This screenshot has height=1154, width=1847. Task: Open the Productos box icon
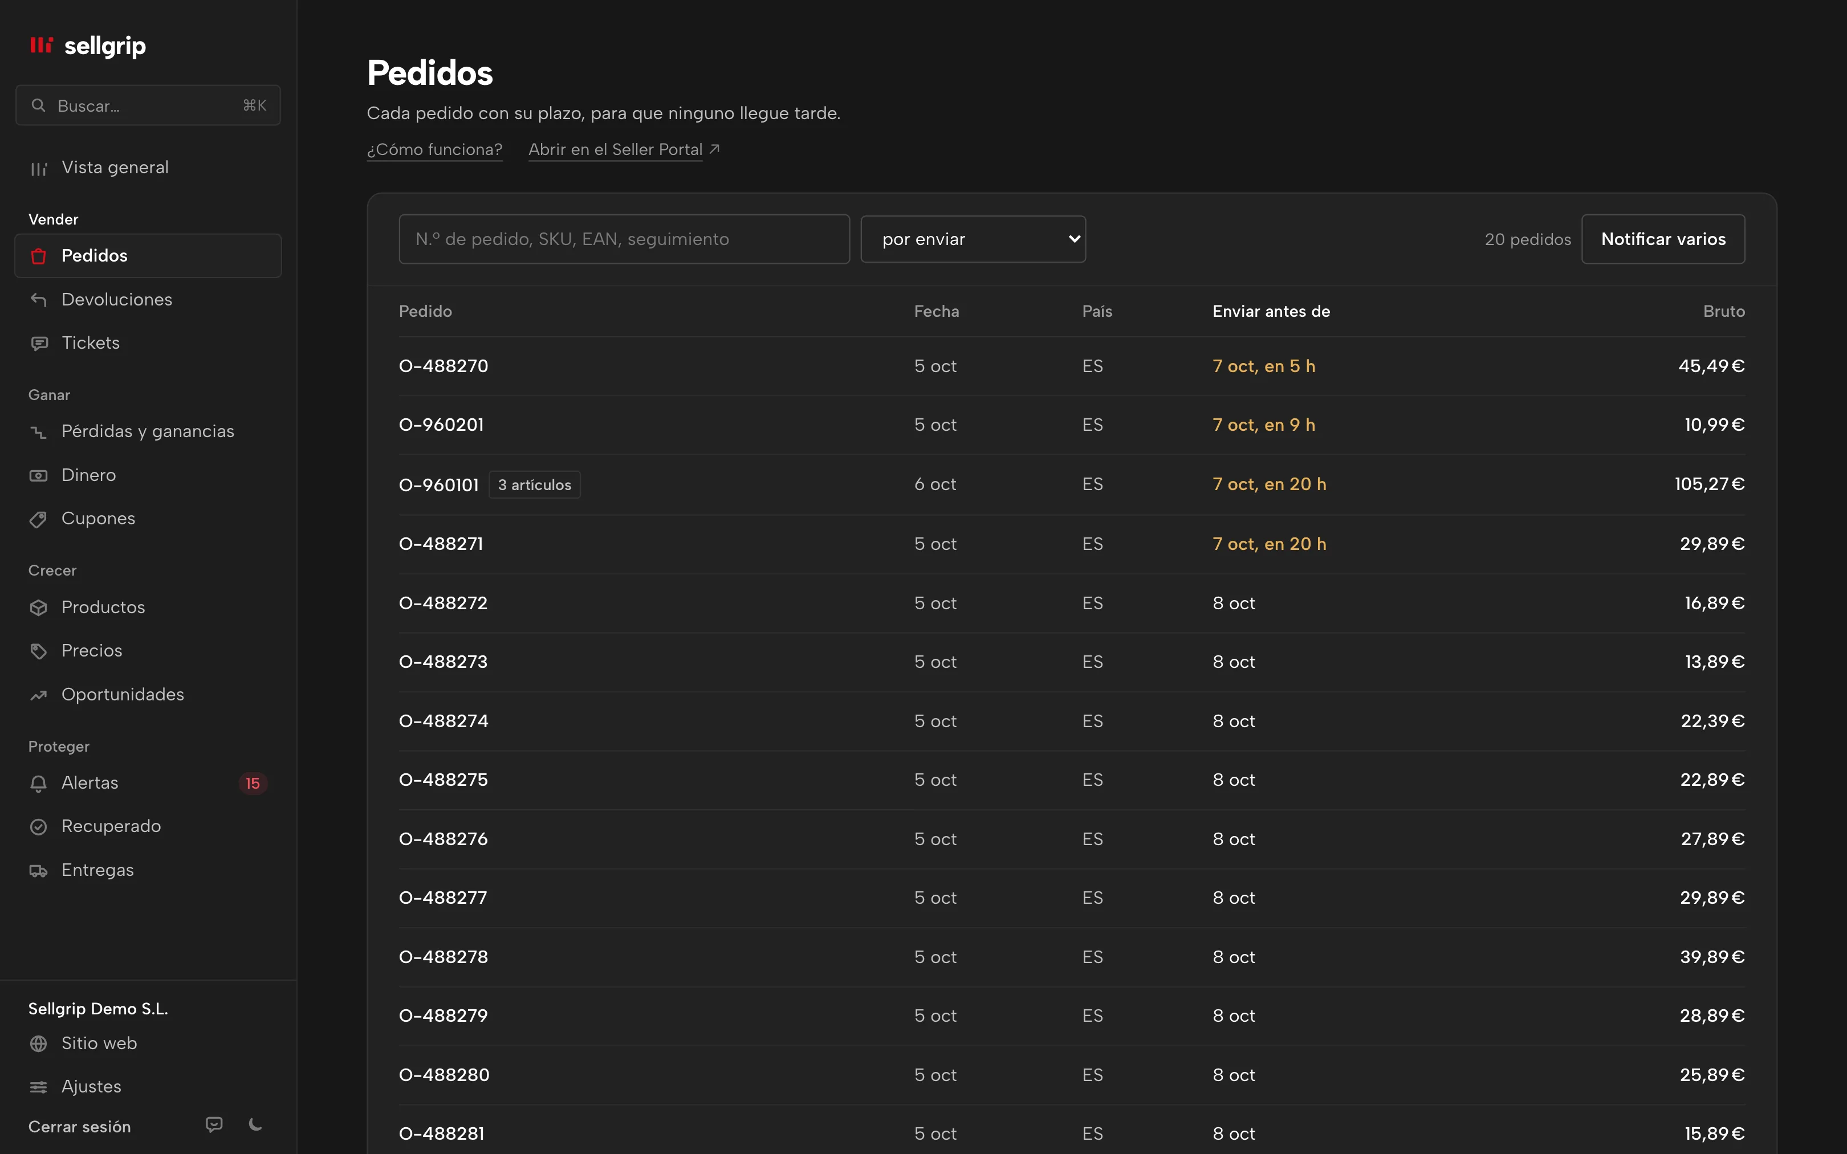click(38, 607)
